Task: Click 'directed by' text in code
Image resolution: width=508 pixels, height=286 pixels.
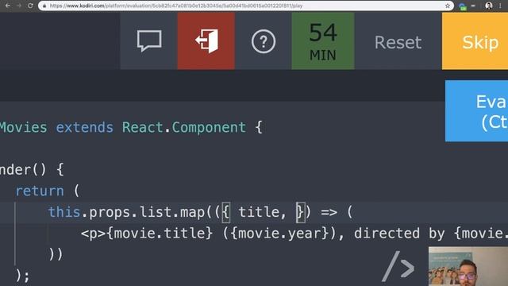Action: [x=399, y=234]
